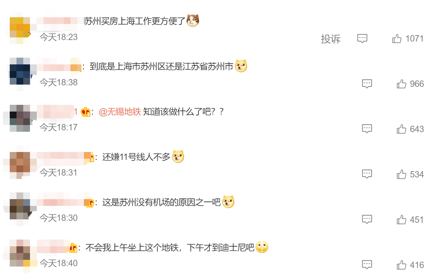Like the comment with 1071 likes
Image resolution: width=434 pixels, height=280 pixels.
[397, 39]
